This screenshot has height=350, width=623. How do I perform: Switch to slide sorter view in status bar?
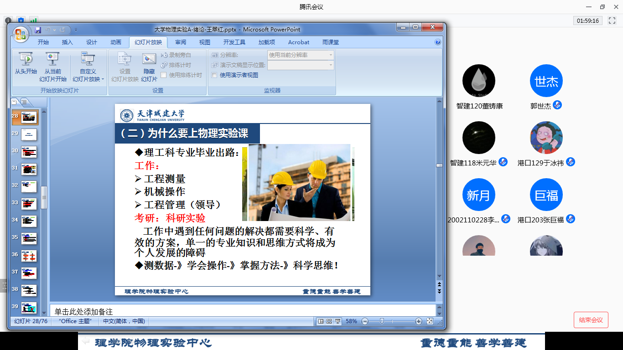329,321
